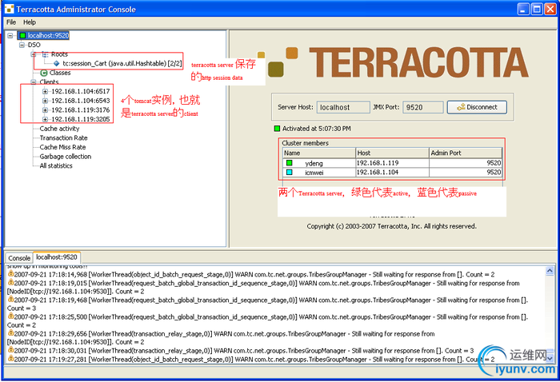Open Transaction Rate statistics
Viewport: 560px width, 382px height.
[x=63, y=137]
